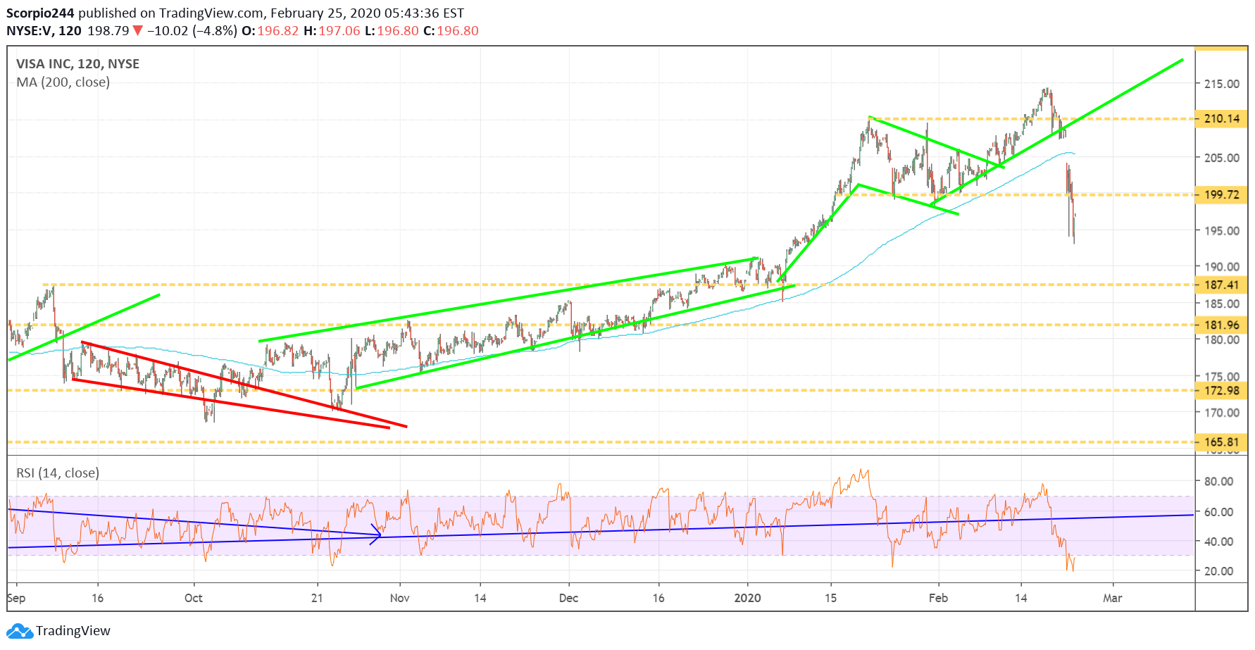1255x650 pixels.
Task: Click the Scorpio244 author name
Action: click(40, 13)
